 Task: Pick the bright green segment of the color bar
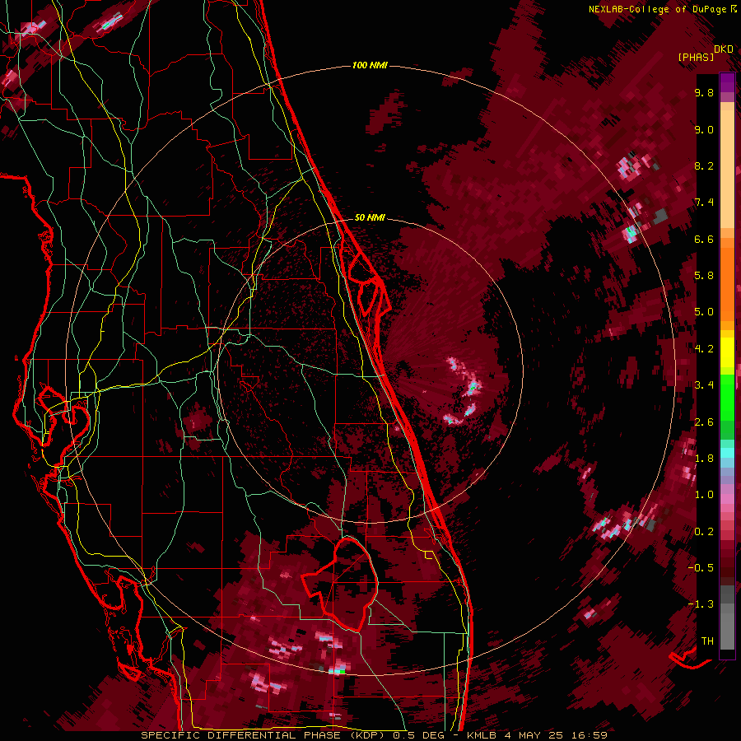pos(727,397)
